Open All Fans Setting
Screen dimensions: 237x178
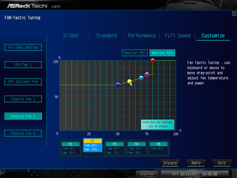pos(23,47)
